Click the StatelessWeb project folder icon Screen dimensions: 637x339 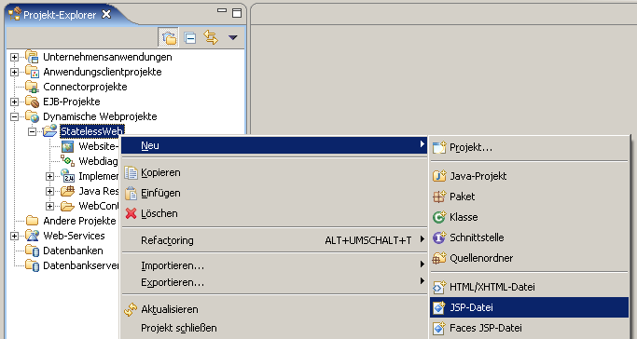click(x=49, y=130)
